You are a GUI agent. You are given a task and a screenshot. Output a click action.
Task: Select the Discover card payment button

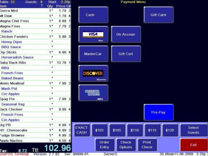coord(93,73)
